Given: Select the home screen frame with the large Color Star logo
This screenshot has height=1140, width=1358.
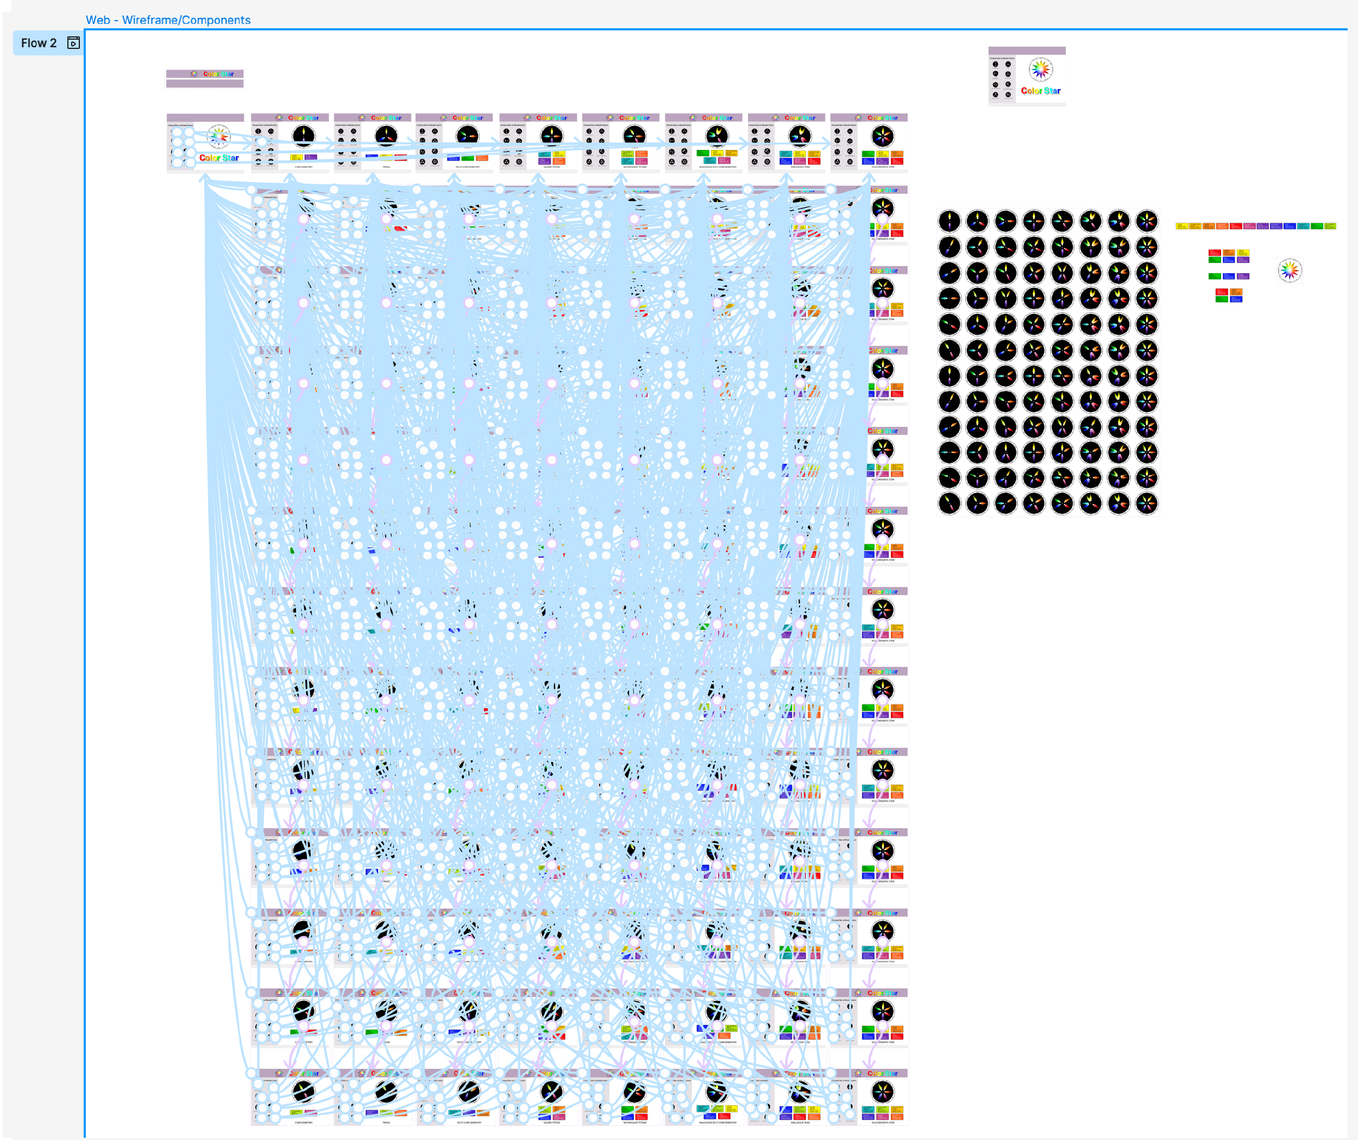Looking at the screenshot, I should [205, 143].
